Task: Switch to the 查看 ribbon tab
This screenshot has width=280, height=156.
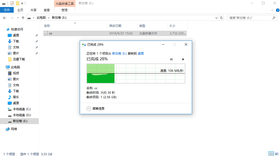Action: tap(47, 10)
